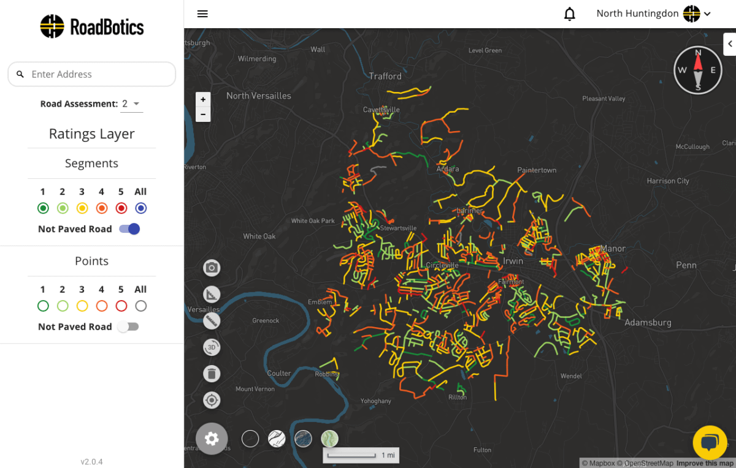Center map with the locate target tool
Viewport: 736px width, 468px height.
point(212,401)
